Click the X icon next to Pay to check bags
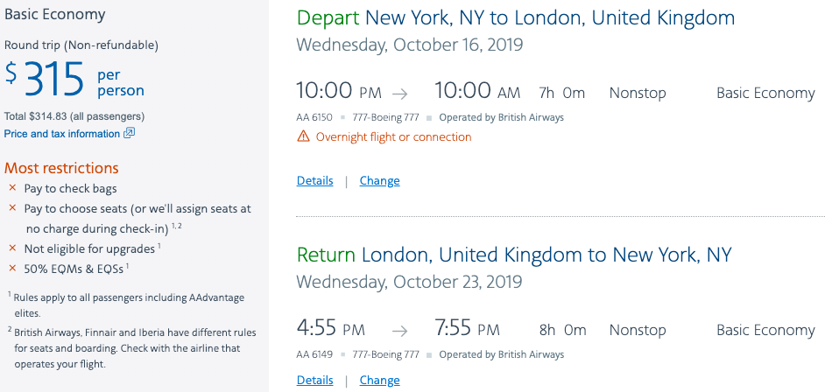The image size is (825, 392). [x=12, y=188]
